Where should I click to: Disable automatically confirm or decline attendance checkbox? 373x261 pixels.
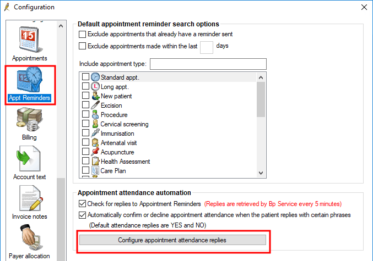[x=82, y=215]
